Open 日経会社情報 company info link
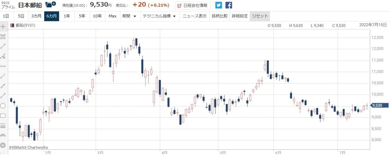391x157 pixels. pos(193,5)
